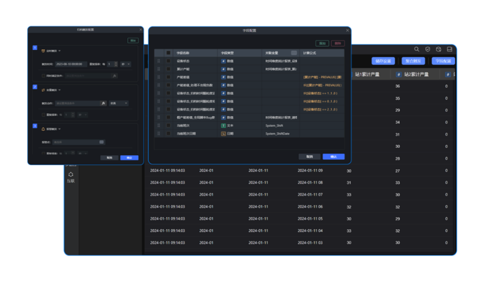
Task: Click the 储存设置 button in main toolbar
Action: click(x=383, y=61)
